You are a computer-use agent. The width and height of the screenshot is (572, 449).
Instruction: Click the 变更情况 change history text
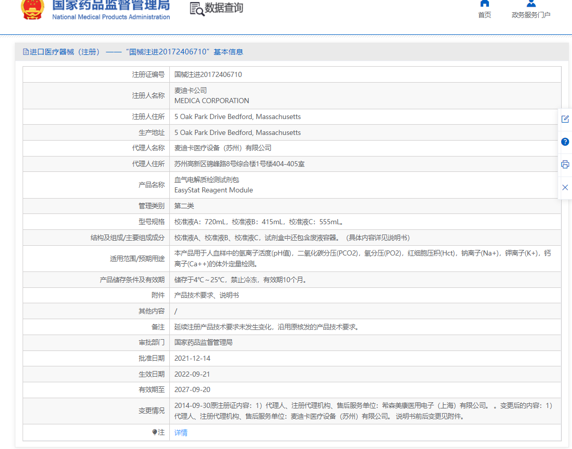tap(363, 411)
